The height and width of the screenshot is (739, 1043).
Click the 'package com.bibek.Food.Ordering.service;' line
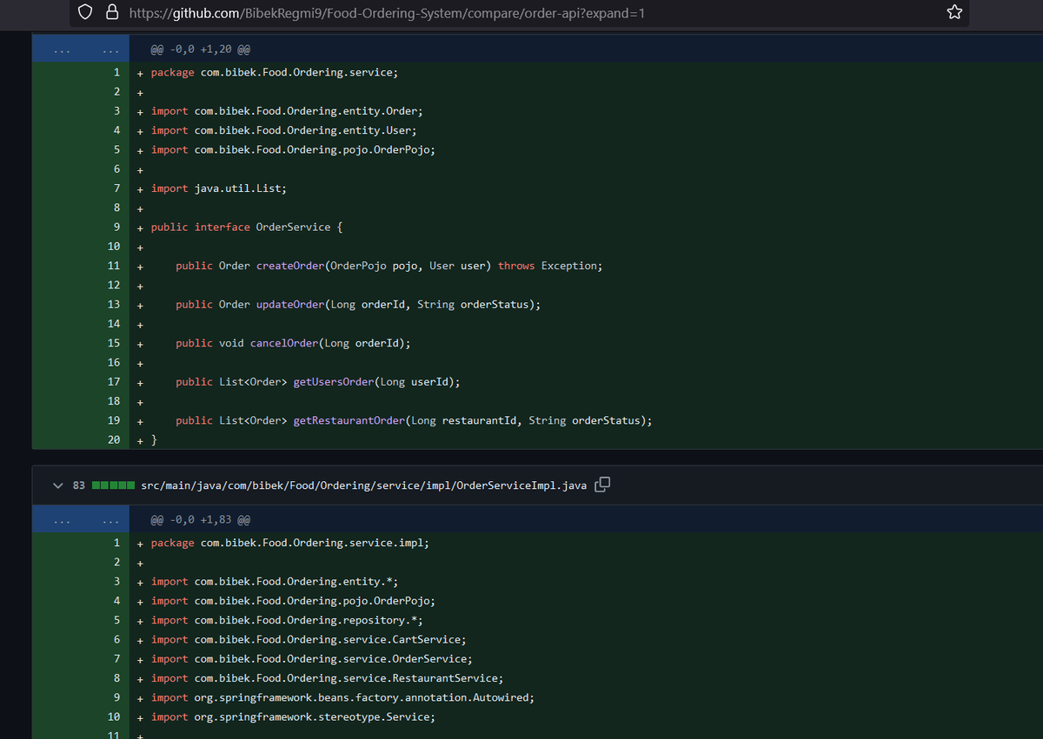coord(275,72)
